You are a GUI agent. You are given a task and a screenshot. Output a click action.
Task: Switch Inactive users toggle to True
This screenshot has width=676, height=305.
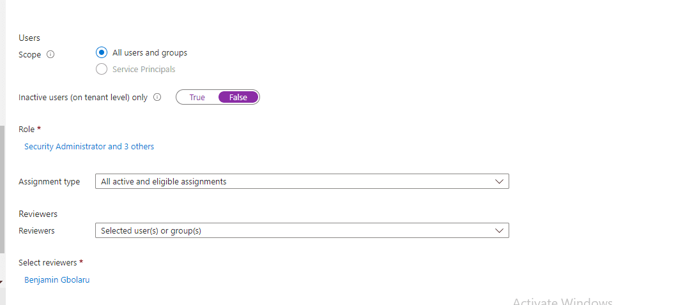pos(197,98)
